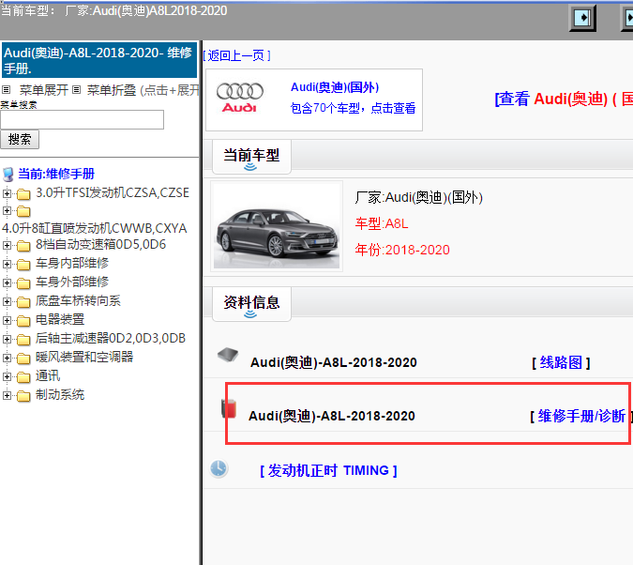The image size is (633, 565).
Task: Click the Audi(奥迪)-A8L-2018-2020-维修手册 blue header
Action: [x=99, y=60]
